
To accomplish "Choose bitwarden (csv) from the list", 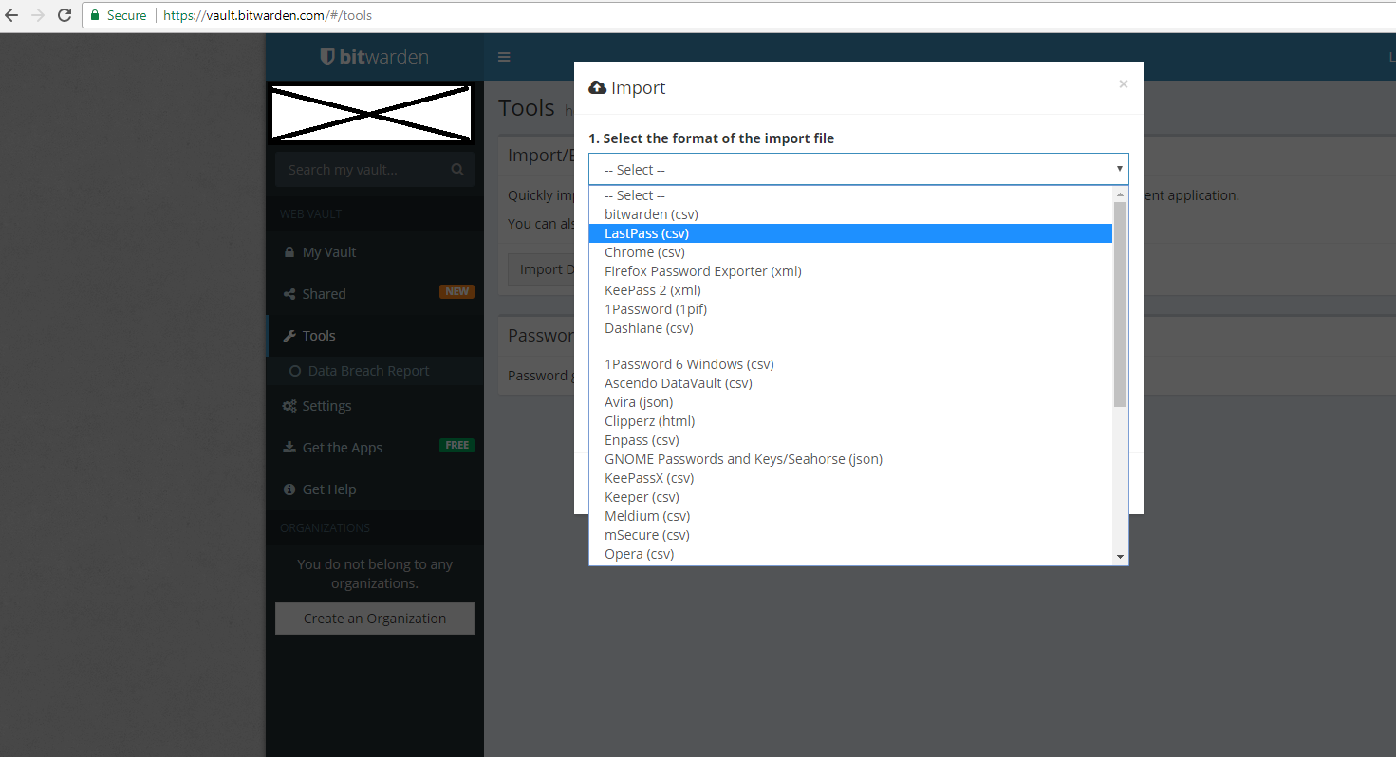I will click(x=850, y=214).
